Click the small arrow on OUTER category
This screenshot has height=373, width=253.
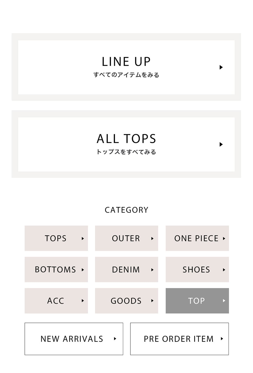152,238
